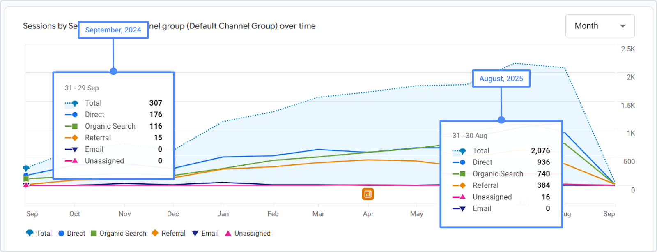Click the green Organic Search square icon
The image size is (657, 252).
point(94,234)
